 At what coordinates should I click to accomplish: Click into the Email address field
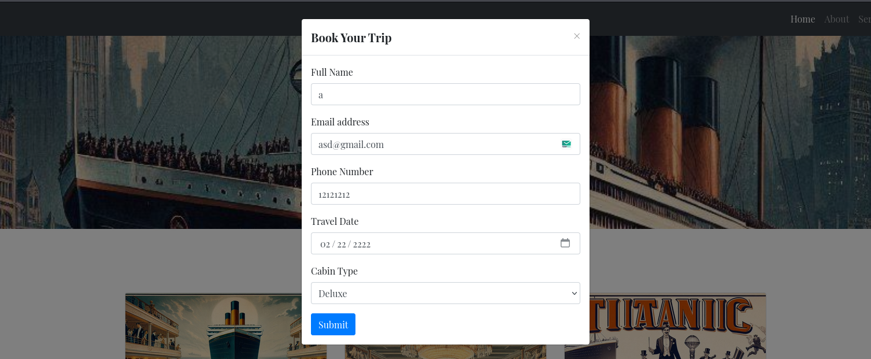click(x=433, y=144)
